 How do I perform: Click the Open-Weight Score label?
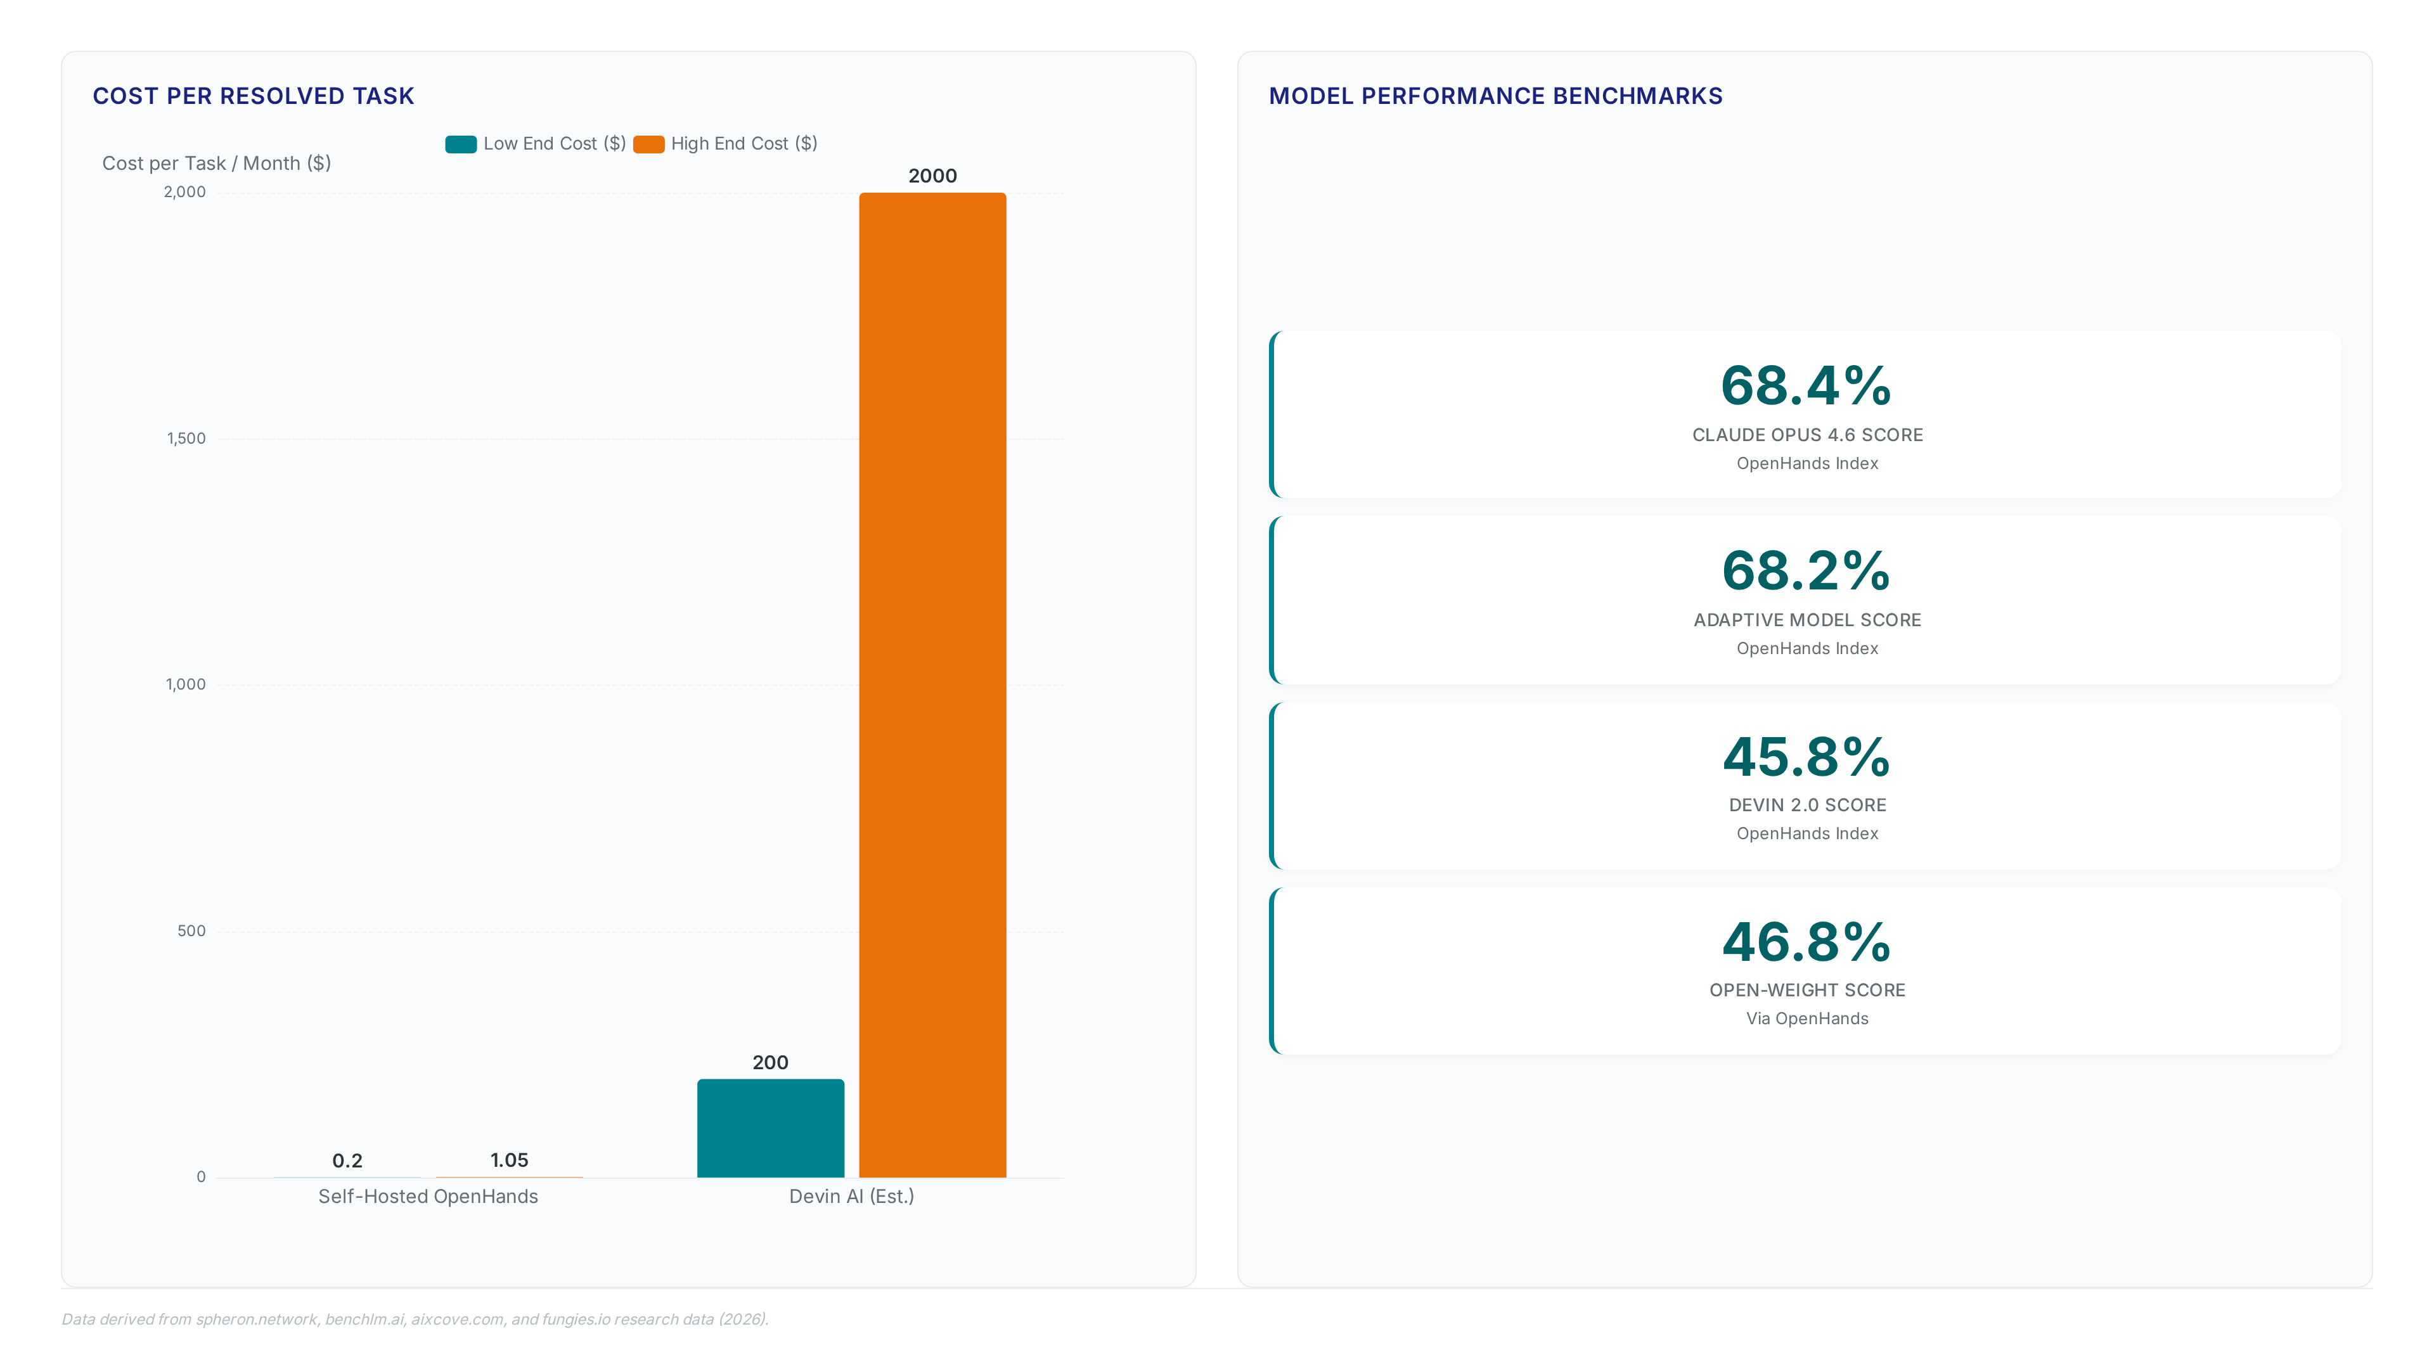point(1808,990)
